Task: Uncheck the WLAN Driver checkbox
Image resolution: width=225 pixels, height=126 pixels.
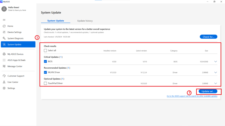Action: click(45, 72)
